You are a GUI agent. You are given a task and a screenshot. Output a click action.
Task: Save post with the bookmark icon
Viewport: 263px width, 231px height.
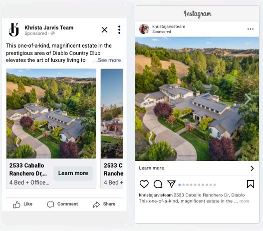251,184
